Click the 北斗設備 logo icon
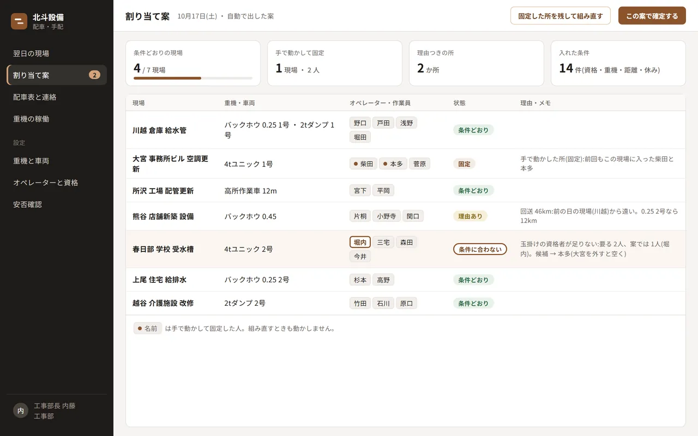The image size is (698, 436). [x=19, y=21]
